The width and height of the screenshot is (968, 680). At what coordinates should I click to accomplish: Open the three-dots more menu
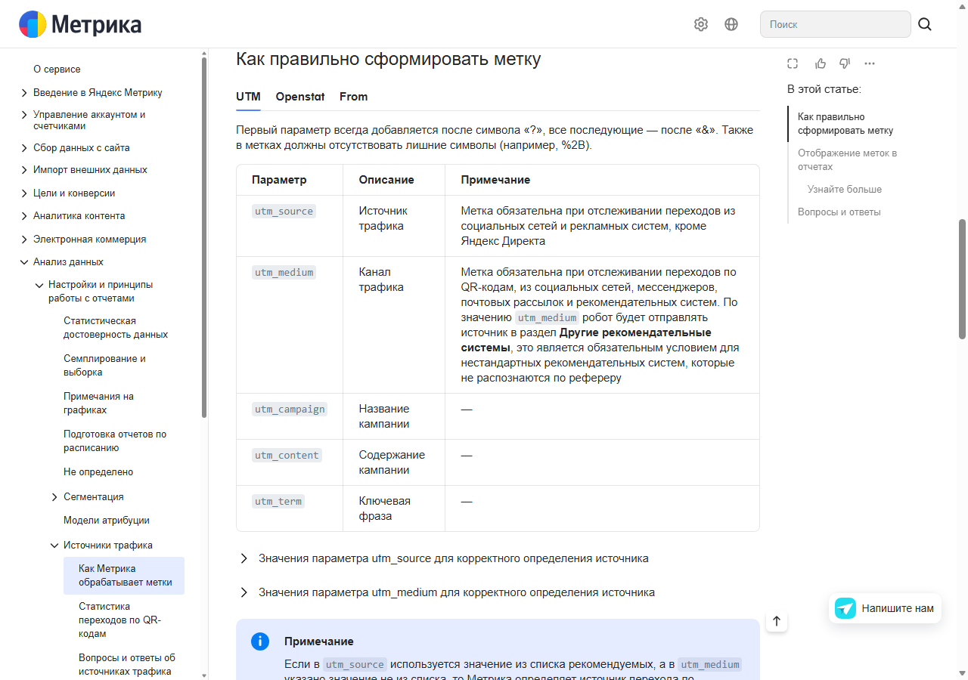870,63
